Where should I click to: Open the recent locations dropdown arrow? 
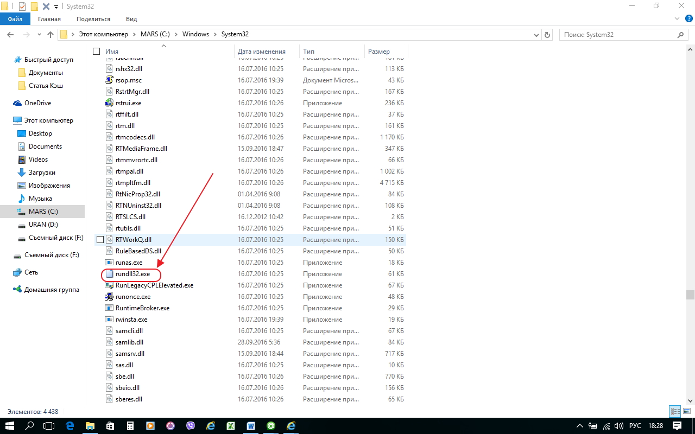pyautogui.click(x=40, y=34)
